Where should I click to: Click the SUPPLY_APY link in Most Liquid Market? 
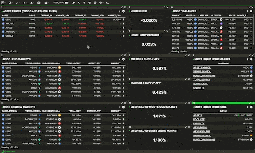point(200,84)
